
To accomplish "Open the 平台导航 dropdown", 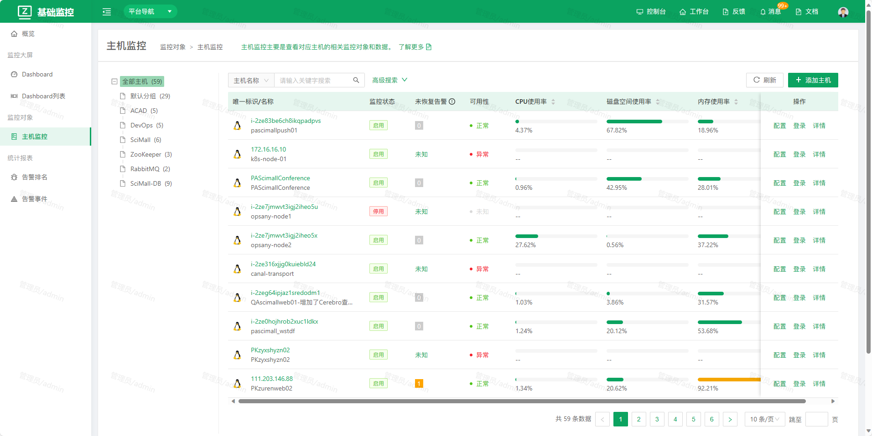I will (150, 11).
